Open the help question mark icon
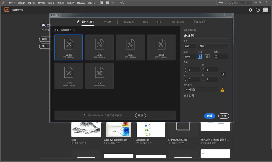 click(258, 10)
